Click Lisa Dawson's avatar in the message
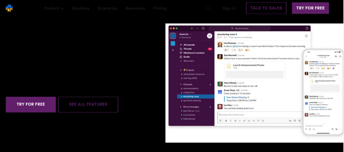The height and width of the screenshot is (152, 344). tap(220, 45)
